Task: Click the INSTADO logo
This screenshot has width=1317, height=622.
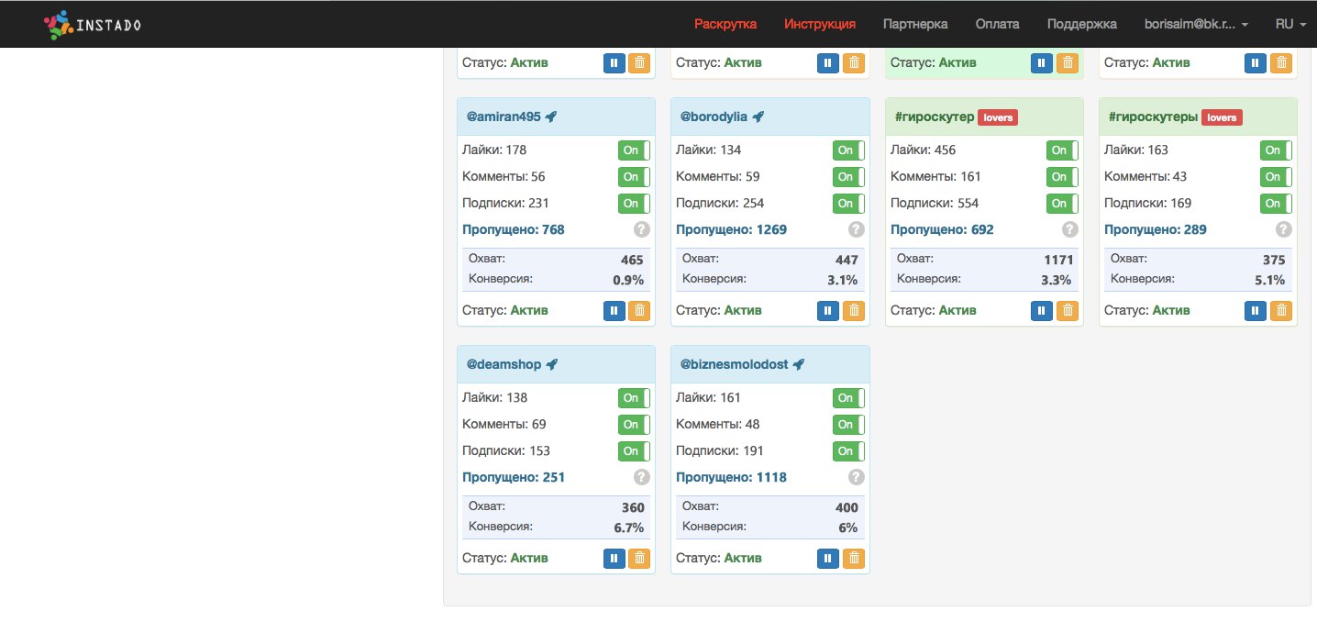Action: 93,24
